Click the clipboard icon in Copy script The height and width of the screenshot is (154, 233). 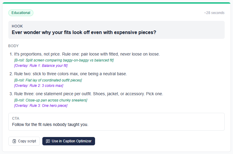14,141
